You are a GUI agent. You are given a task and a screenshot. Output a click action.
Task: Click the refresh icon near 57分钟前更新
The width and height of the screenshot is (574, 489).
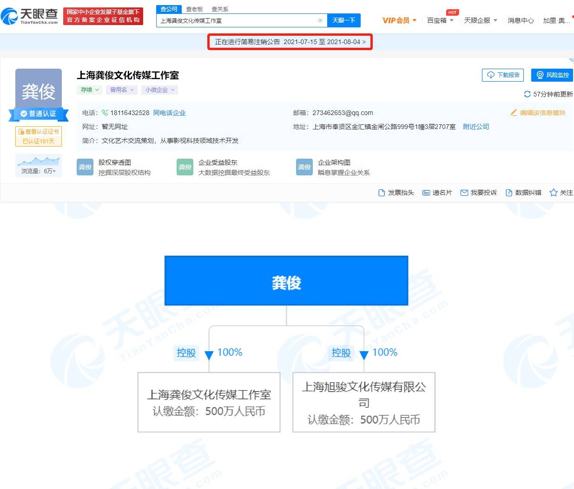[x=527, y=94]
